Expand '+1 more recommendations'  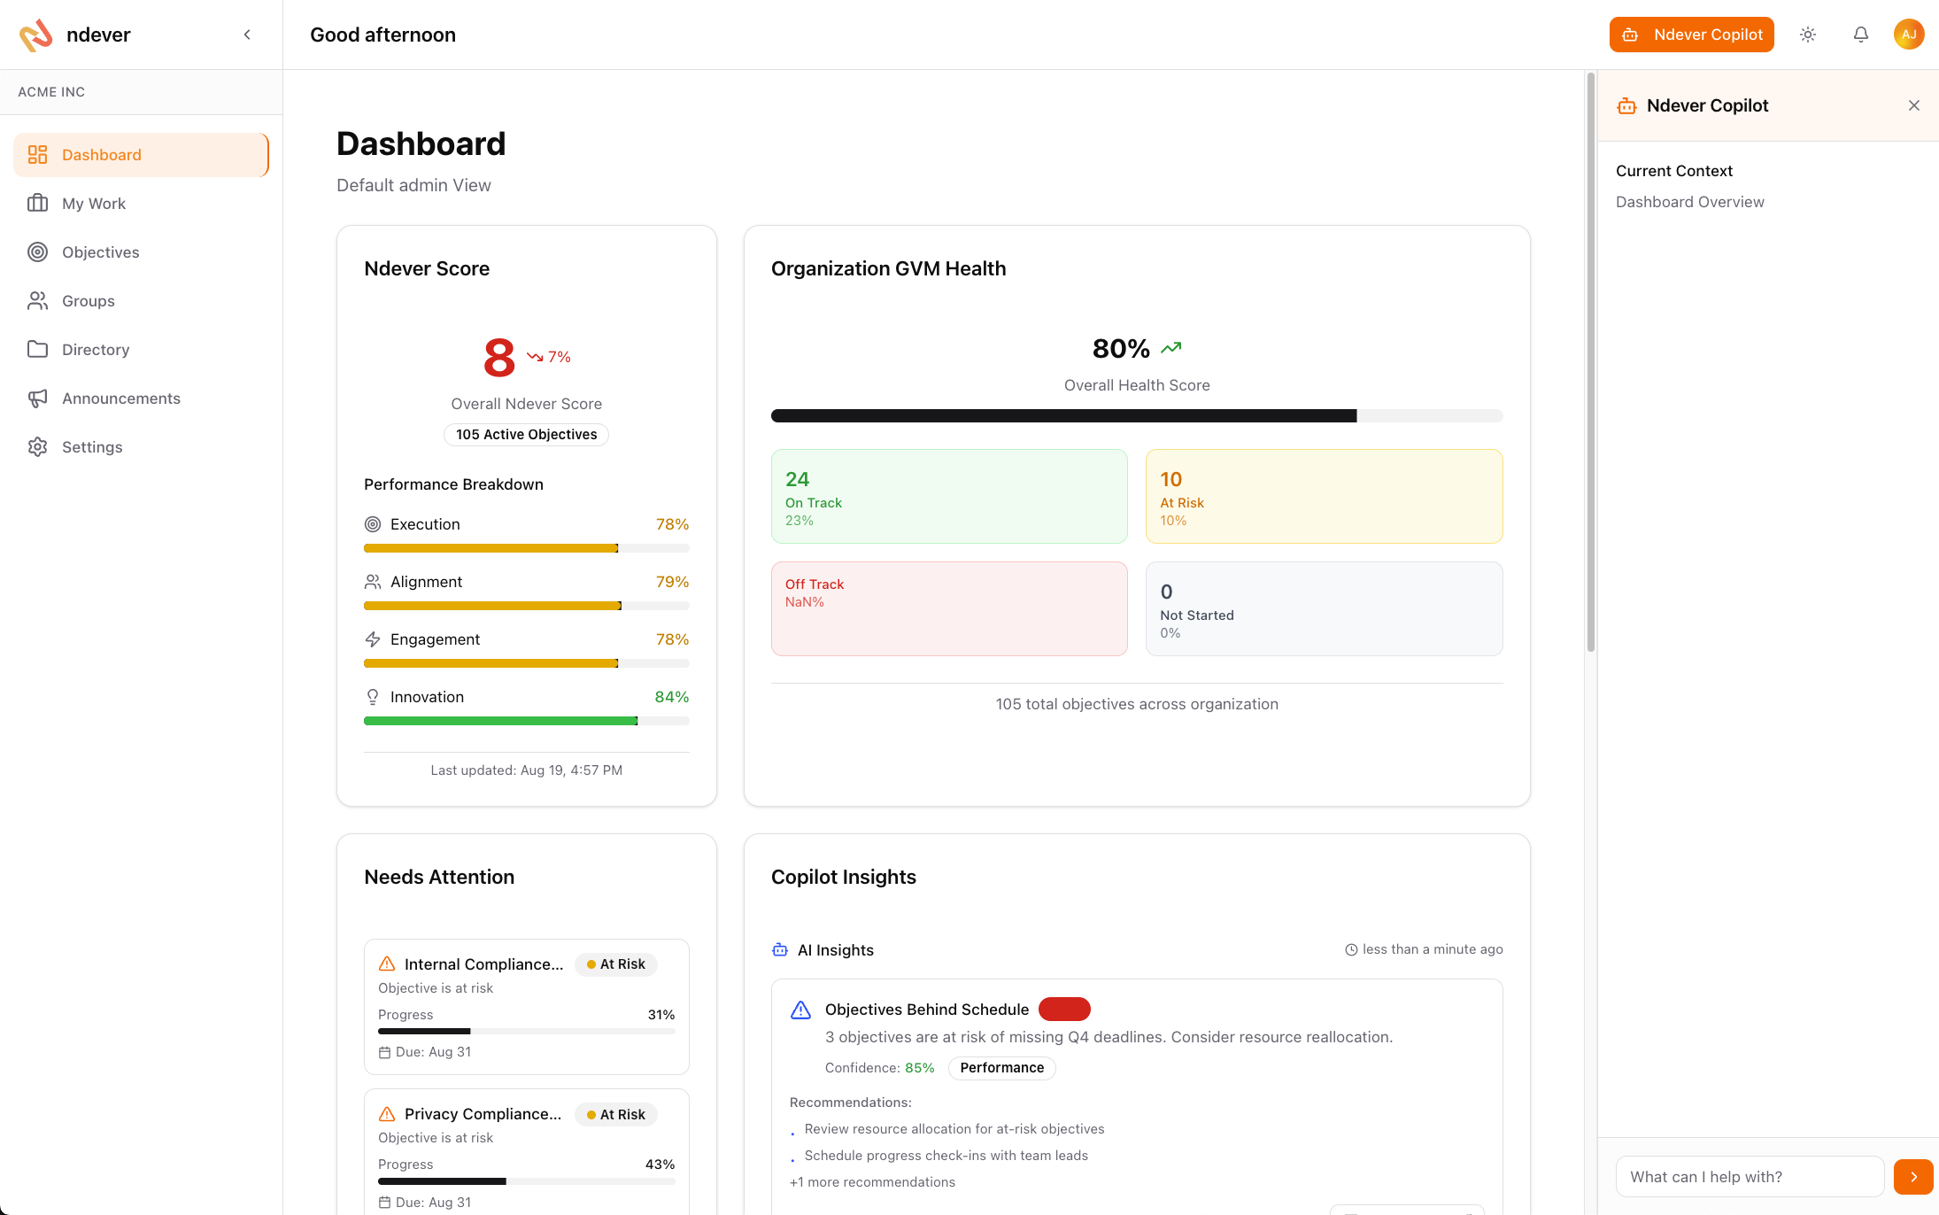[872, 1182]
